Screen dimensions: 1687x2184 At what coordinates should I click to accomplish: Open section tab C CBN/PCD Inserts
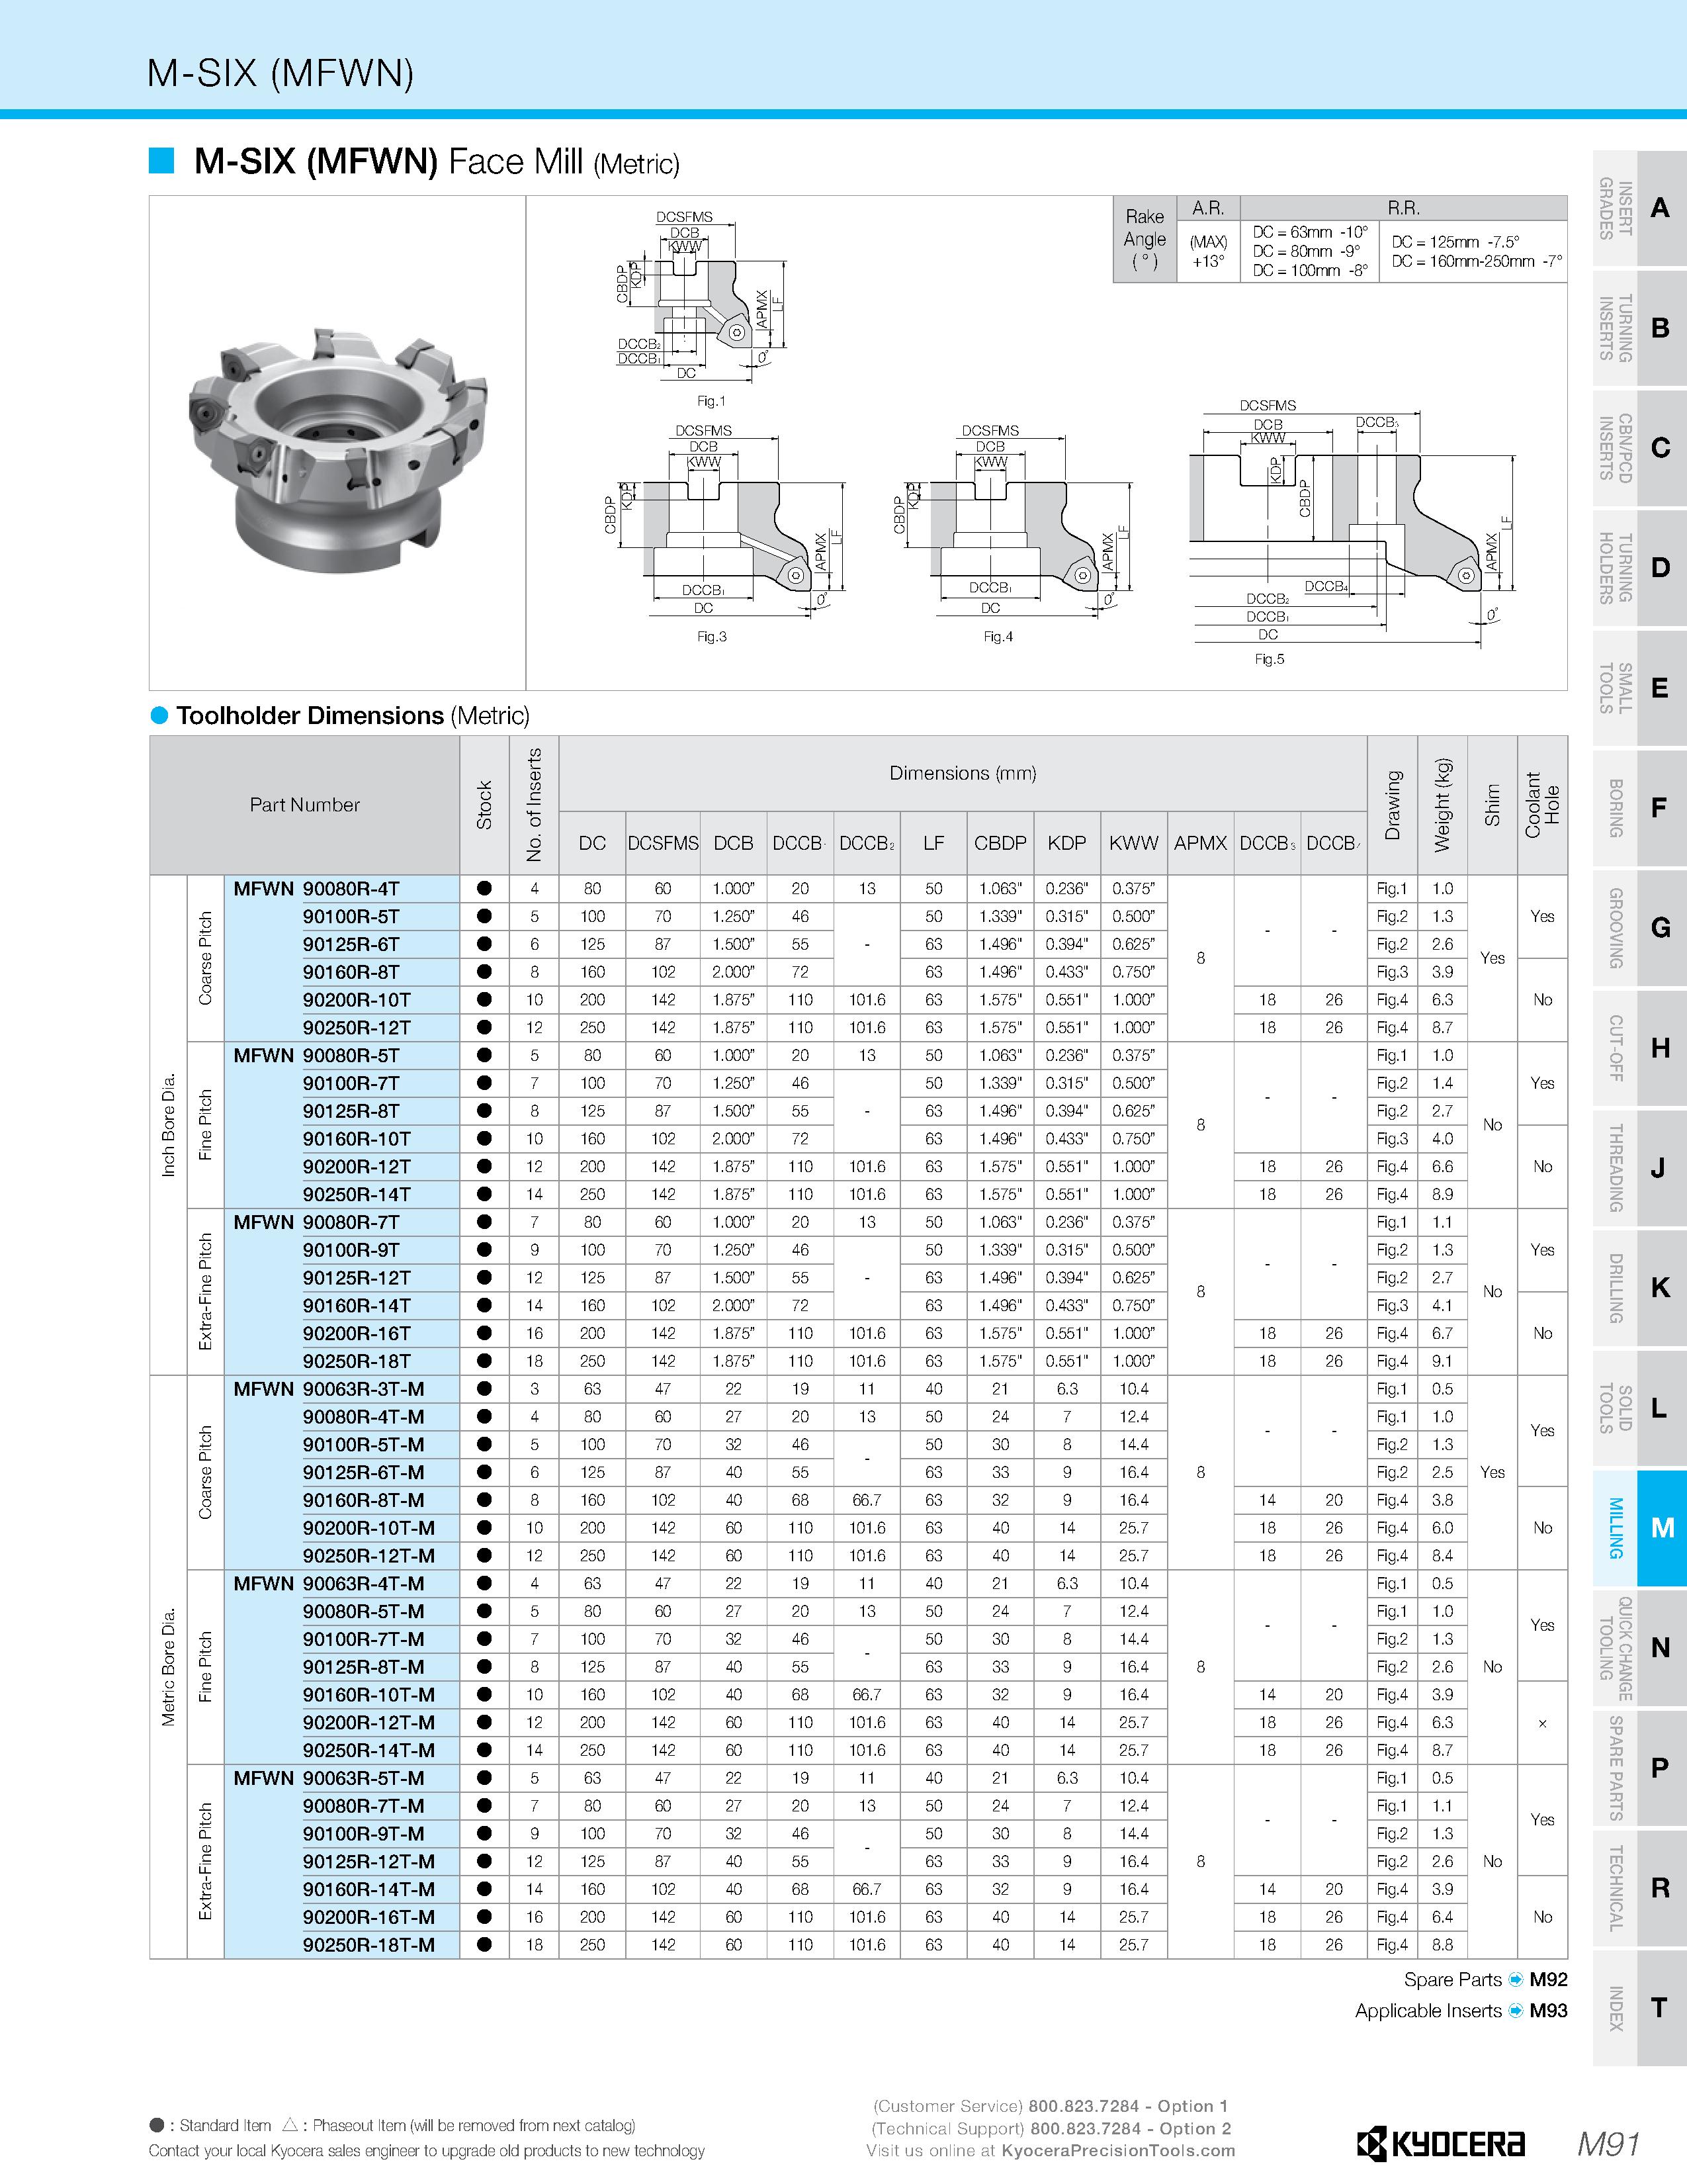(x=1639, y=448)
